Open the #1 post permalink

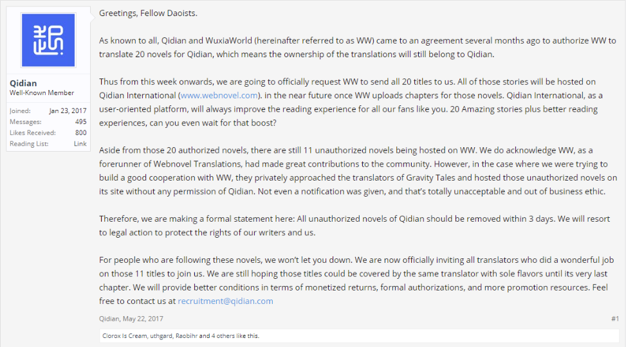click(614, 319)
